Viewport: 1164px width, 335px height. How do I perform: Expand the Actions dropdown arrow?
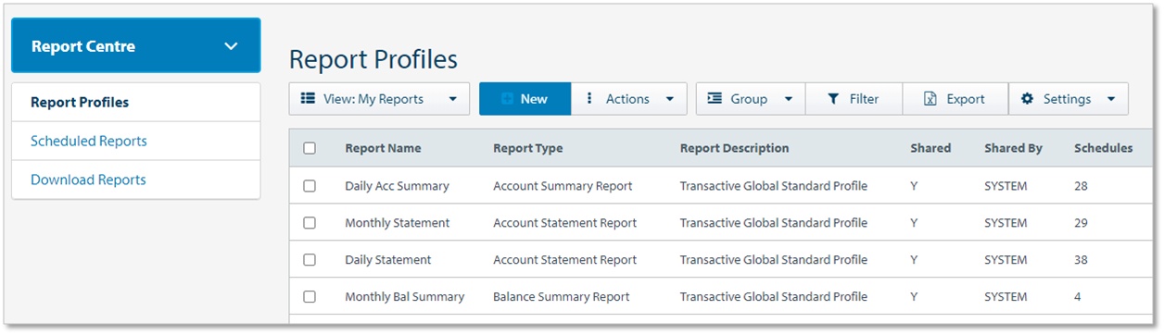669,100
